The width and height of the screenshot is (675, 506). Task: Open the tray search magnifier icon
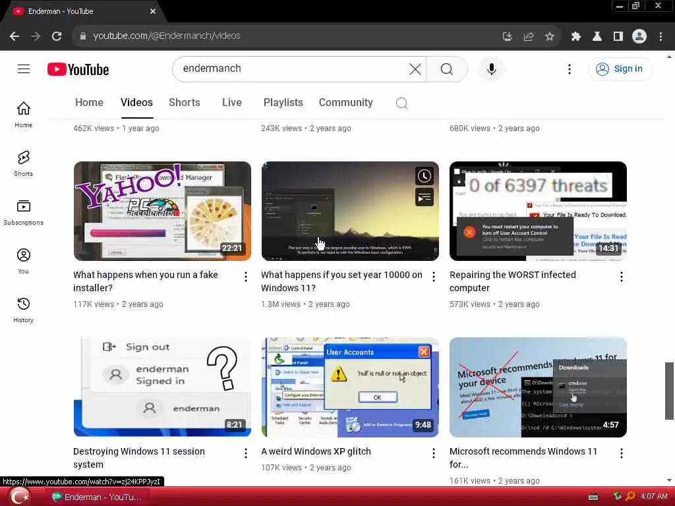630,497
